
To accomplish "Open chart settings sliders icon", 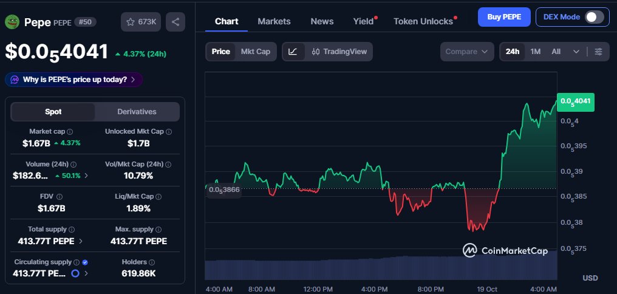I will (x=598, y=52).
